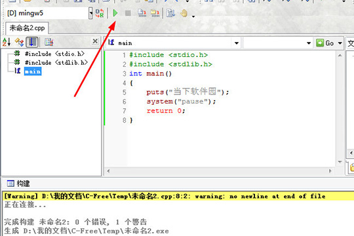Toggle the pressed follow-cursor symbol button

pos(32,42)
